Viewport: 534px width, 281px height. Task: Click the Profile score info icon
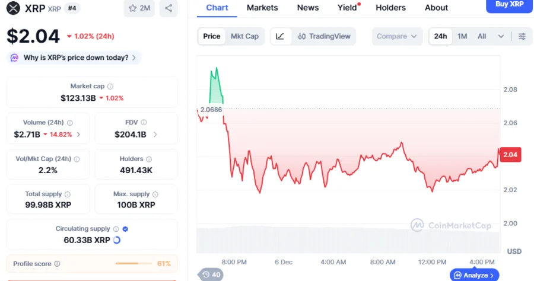coord(57,264)
